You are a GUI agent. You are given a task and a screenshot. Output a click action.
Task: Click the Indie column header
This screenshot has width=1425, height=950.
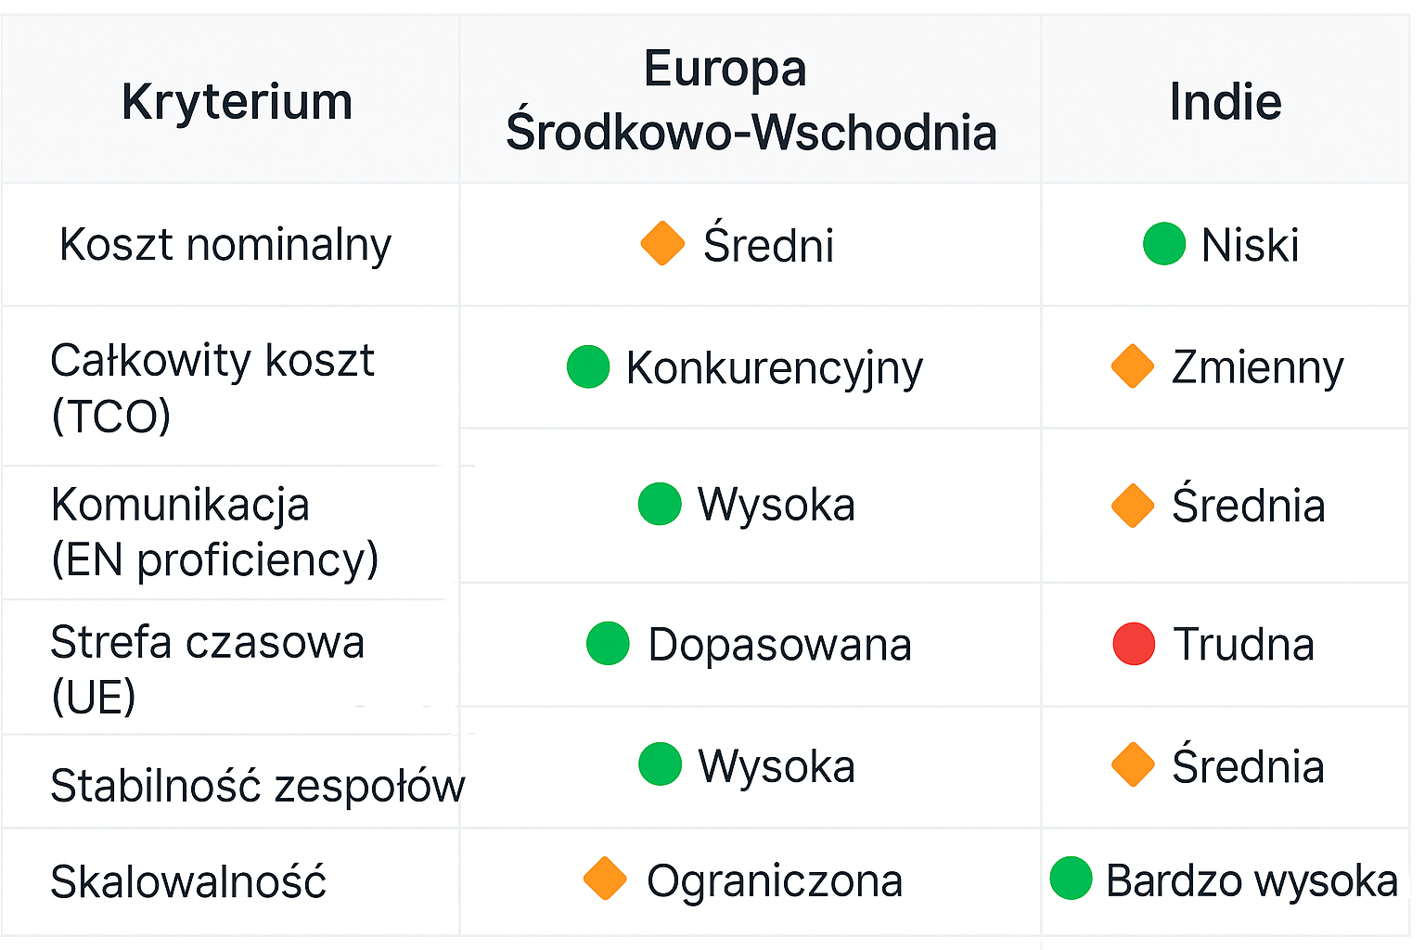[1225, 101]
